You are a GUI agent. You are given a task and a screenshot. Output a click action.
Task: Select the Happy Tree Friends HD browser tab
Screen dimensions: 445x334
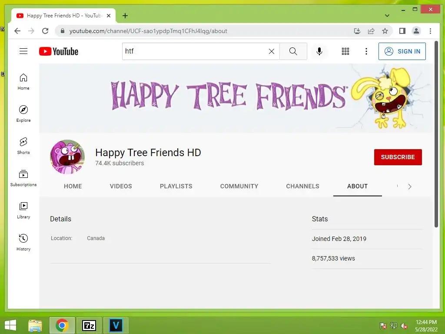63,16
